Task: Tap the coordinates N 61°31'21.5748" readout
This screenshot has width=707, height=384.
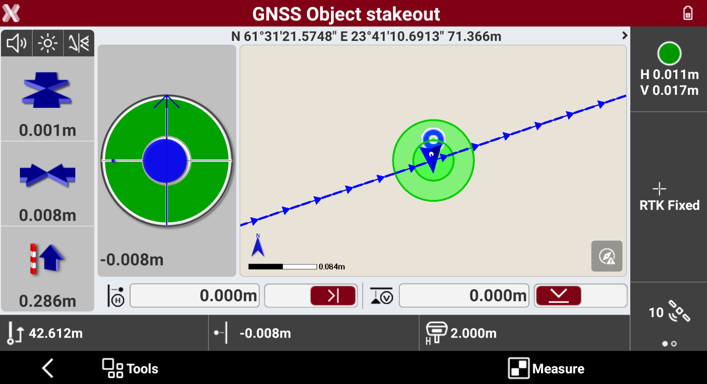Action: (x=366, y=36)
